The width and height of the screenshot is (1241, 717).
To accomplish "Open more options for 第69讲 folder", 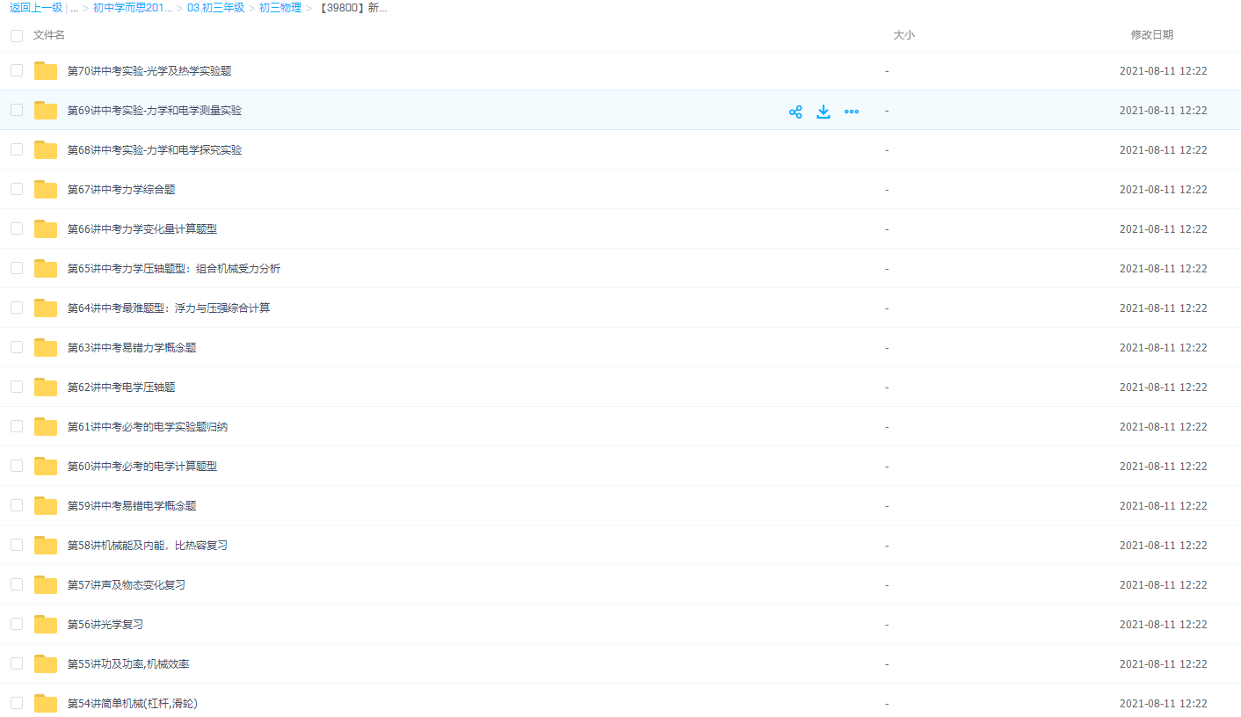I will point(852,112).
